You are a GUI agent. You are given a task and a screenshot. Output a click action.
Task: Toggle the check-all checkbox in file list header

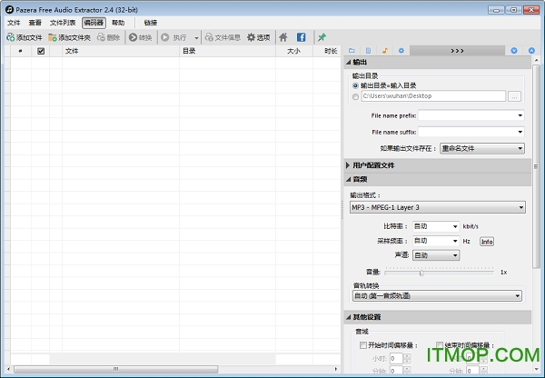[x=41, y=51]
